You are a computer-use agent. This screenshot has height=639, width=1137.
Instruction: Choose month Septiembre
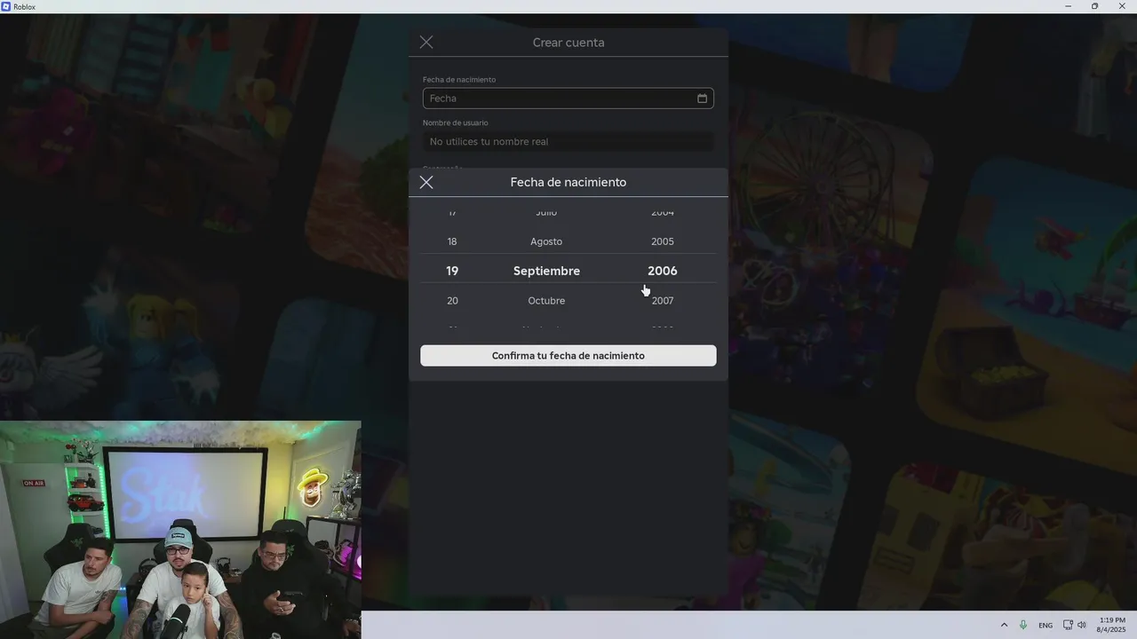pos(546,271)
